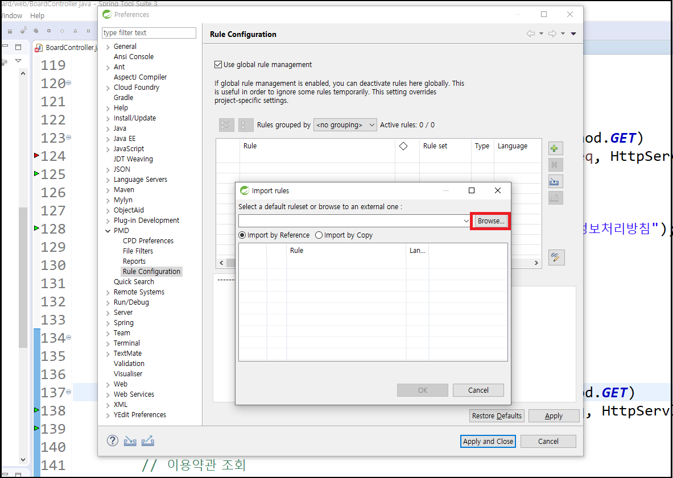Click Cancel in the Preferences dialog
673x478 pixels.
548,441
